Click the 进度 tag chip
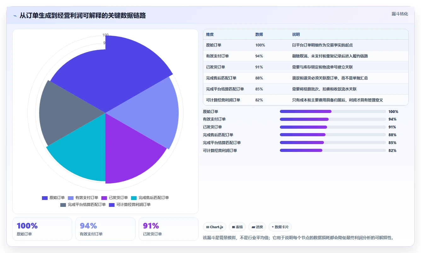The width and height of the screenshot is (421, 253). 257,227
